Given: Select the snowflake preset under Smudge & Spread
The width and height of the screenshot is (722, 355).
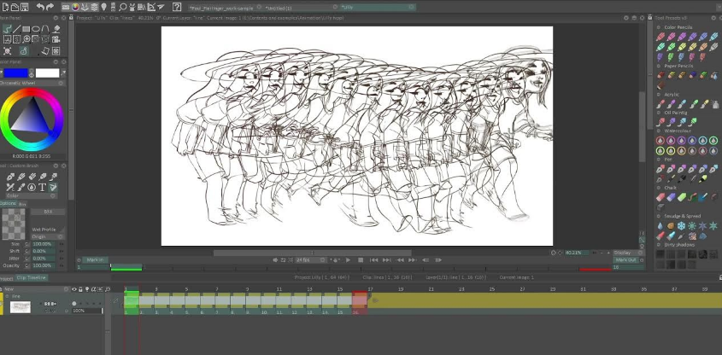Looking at the screenshot, I should pos(681,226).
